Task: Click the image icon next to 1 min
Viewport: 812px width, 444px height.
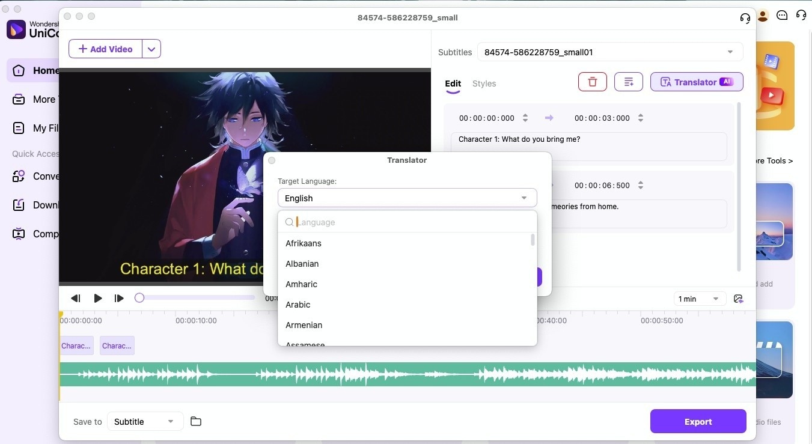Action: [739, 299]
